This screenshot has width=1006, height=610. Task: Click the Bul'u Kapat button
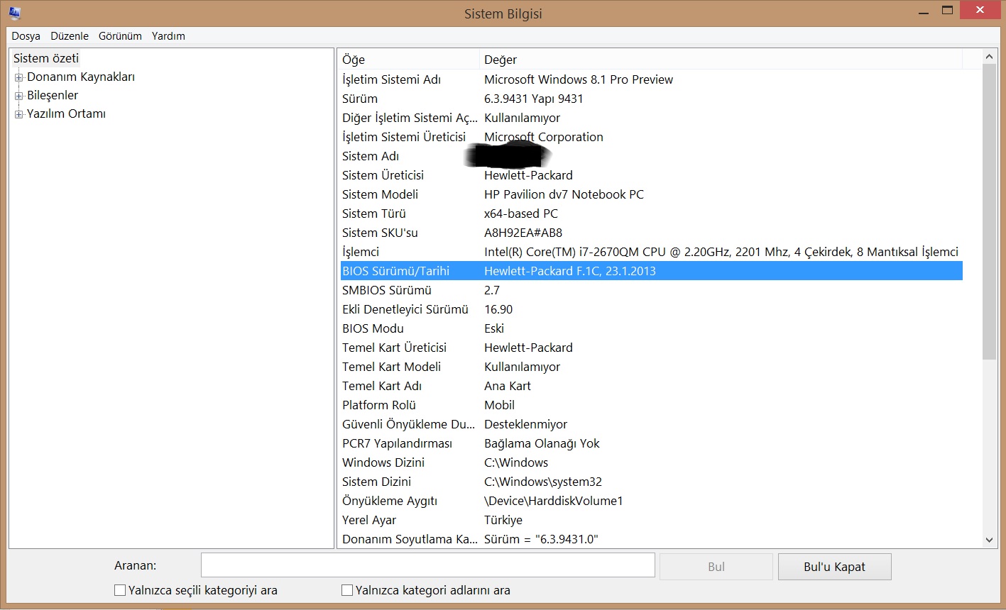pos(834,567)
